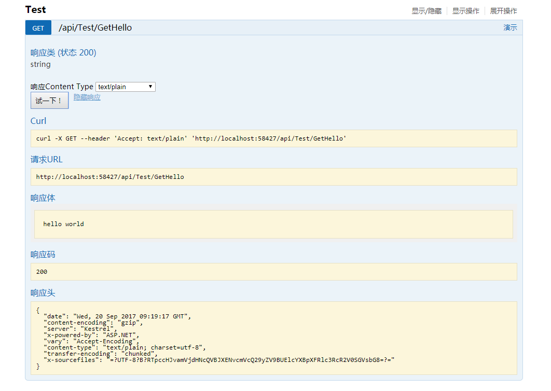Click the "date" header line
Screen dimensions: 551x391
coord(117,316)
